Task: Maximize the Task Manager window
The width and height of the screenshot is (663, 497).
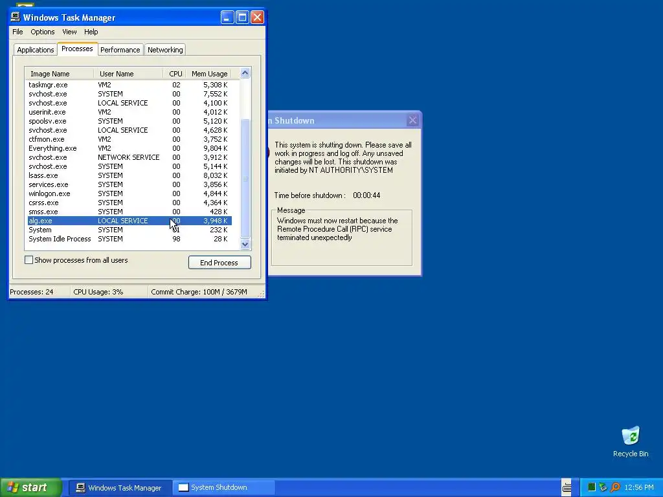Action: point(242,17)
